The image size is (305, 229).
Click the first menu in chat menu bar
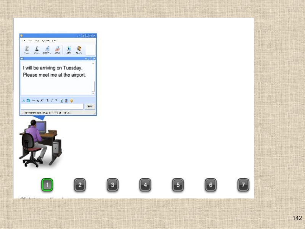[23, 40]
